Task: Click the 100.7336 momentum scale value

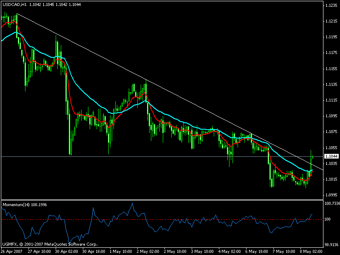Action: pos(331,204)
